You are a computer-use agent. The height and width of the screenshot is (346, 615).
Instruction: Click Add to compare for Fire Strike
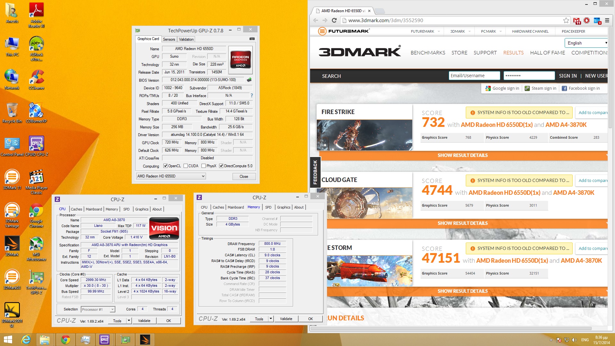coord(593,112)
